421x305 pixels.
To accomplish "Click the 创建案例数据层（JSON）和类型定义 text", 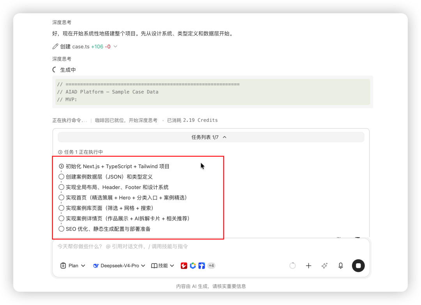I will point(109,177).
